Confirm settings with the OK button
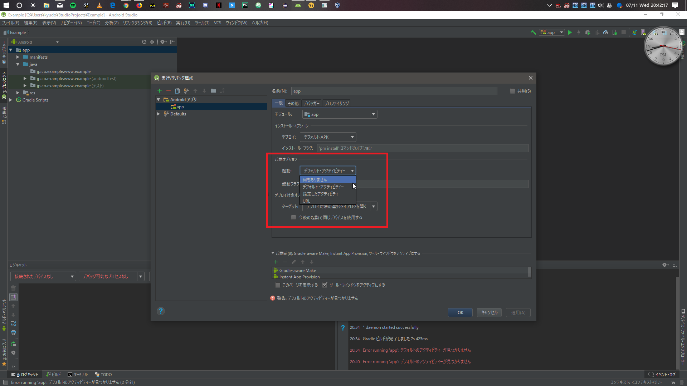The width and height of the screenshot is (687, 386). pyautogui.click(x=460, y=312)
